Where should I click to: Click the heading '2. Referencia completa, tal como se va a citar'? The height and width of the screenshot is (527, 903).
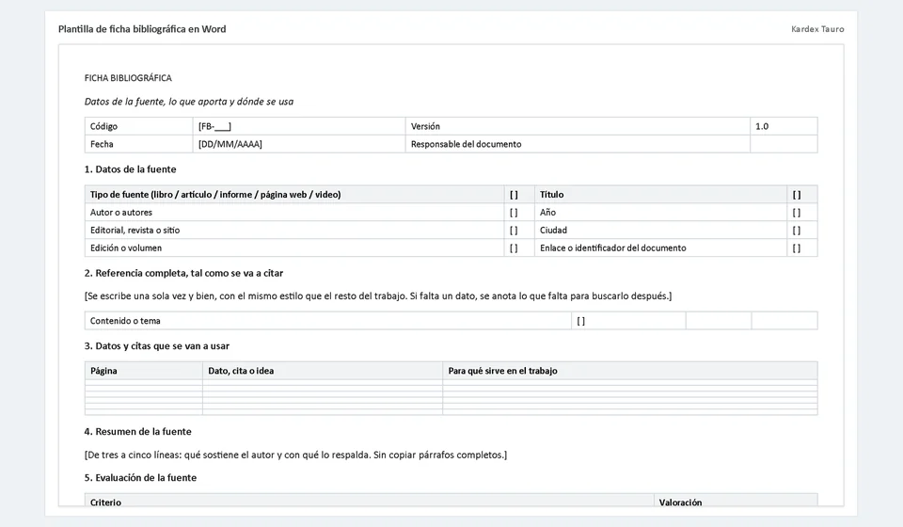pyautogui.click(x=183, y=273)
